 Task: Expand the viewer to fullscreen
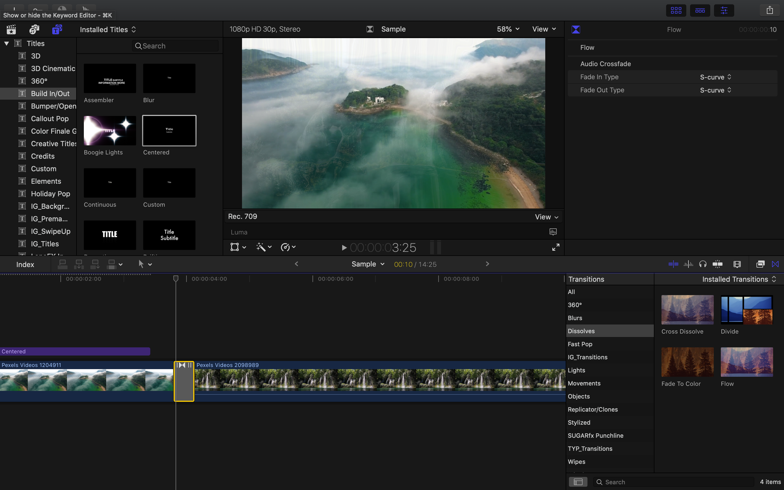coord(555,247)
